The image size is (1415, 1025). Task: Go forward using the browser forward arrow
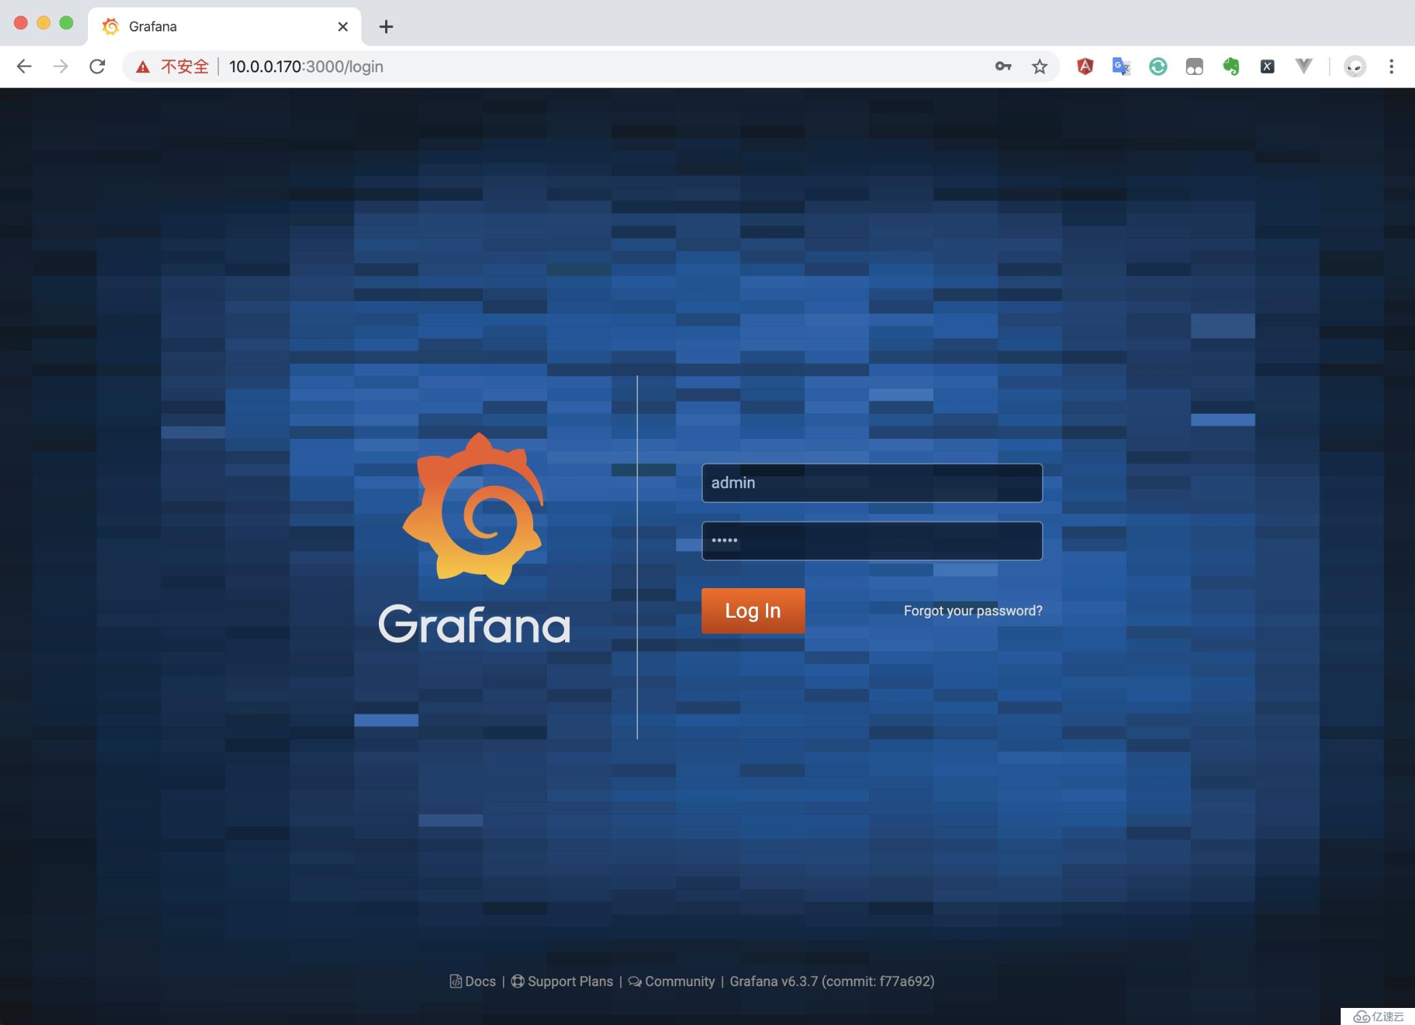coord(61,66)
